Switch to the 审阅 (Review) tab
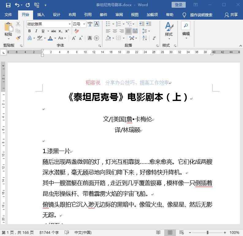 coord(119,15)
